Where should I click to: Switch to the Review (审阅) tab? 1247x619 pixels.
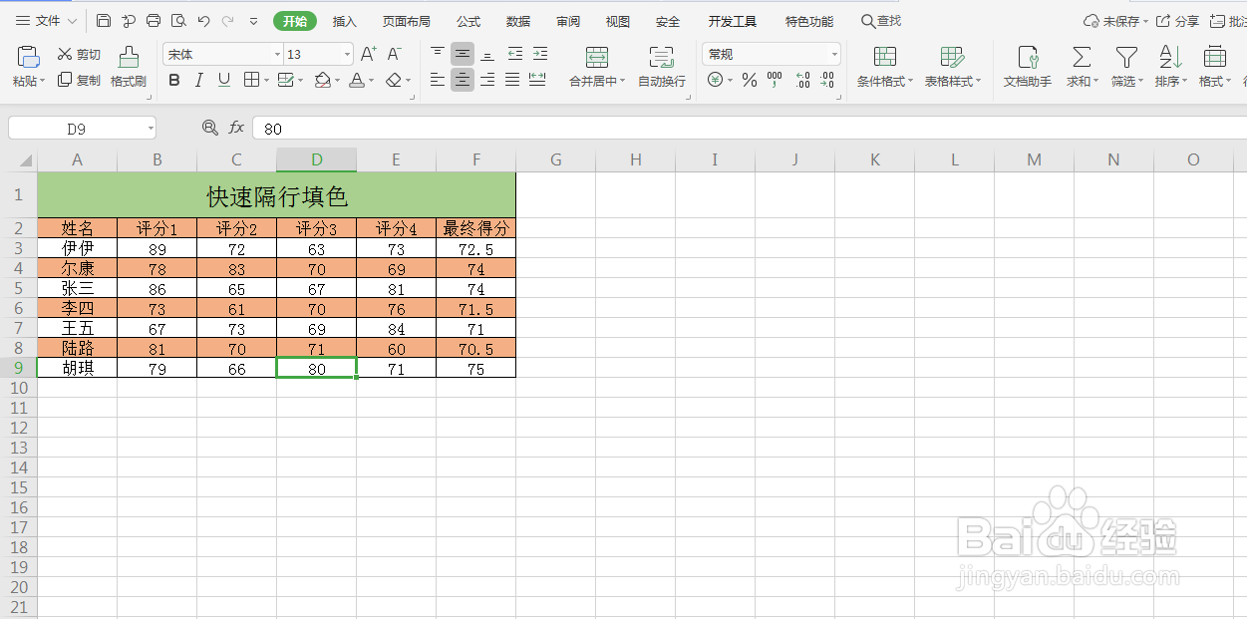pyautogui.click(x=568, y=21)
